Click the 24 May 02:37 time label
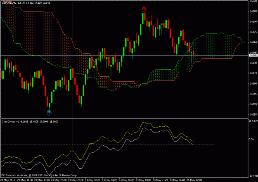Screen dimensions: 258x182 [92, 180]
